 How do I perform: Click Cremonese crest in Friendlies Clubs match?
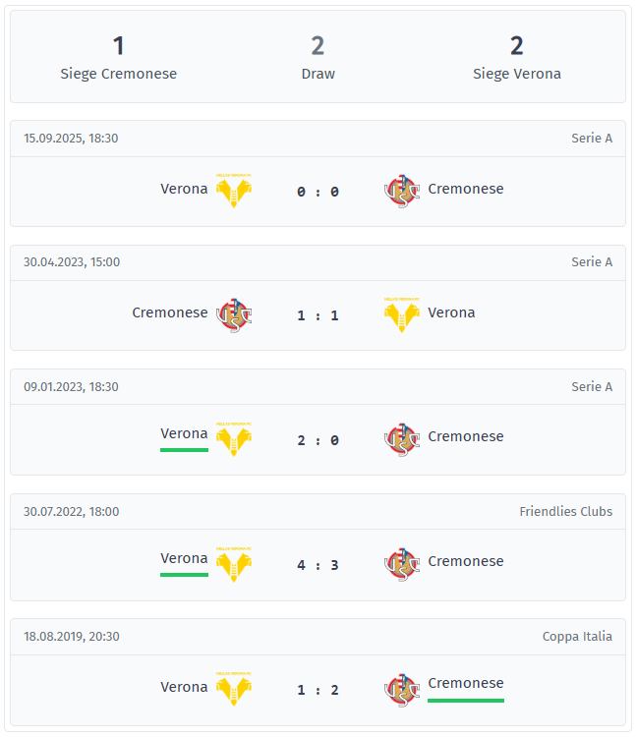[x=401, y=563]
